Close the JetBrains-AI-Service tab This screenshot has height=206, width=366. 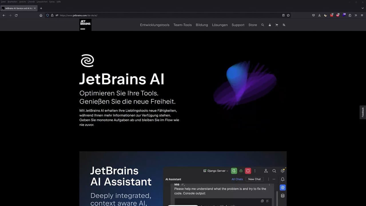[35, 8]
